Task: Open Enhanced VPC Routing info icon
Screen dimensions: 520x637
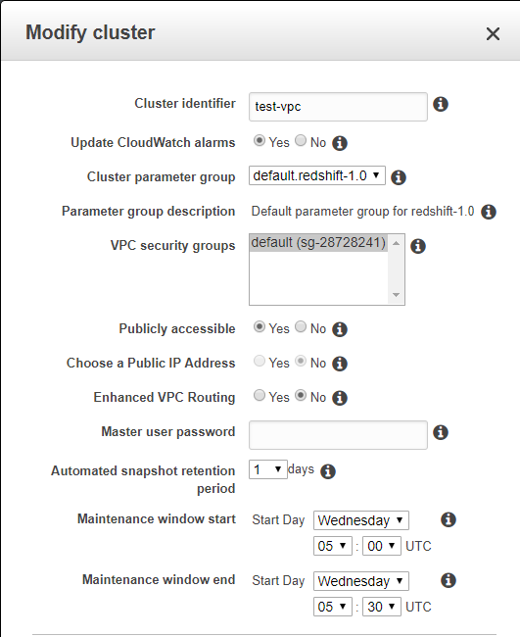Action: (340, 398)
